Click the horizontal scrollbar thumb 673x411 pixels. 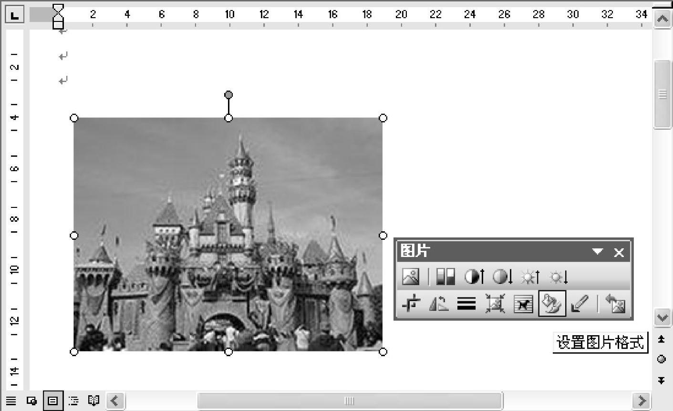(350, 401)
